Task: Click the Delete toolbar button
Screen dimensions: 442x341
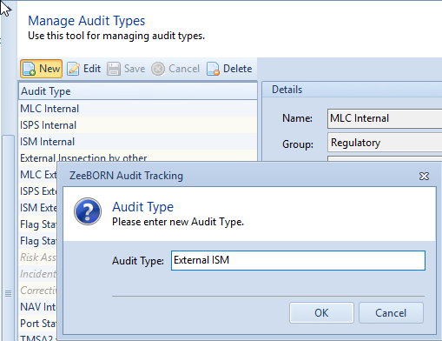Action: [229, 69]
